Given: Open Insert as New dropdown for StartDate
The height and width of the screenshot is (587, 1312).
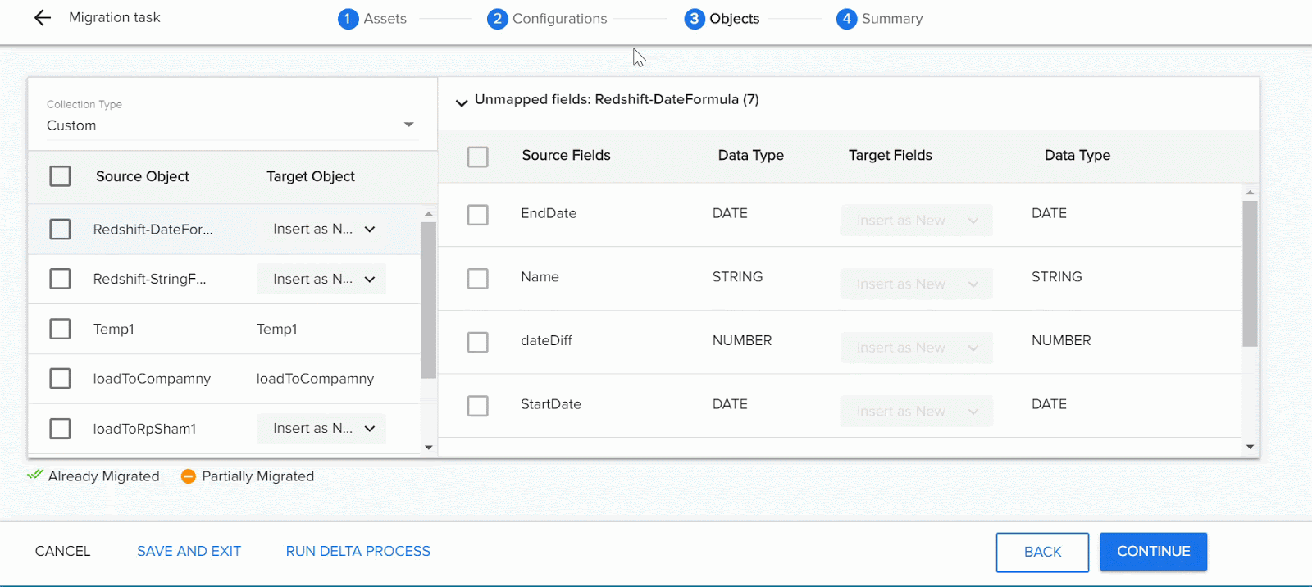Looking at the screenshot, I should (x=916, y=411).
